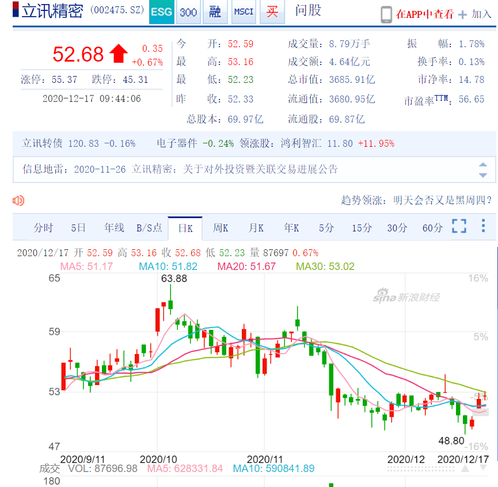Open the three-dot chart options menu

coord(483,226)
